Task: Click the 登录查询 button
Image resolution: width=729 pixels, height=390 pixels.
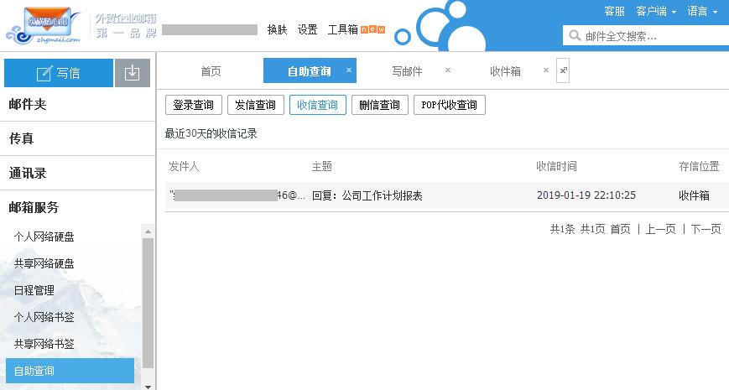Action: 194,105
